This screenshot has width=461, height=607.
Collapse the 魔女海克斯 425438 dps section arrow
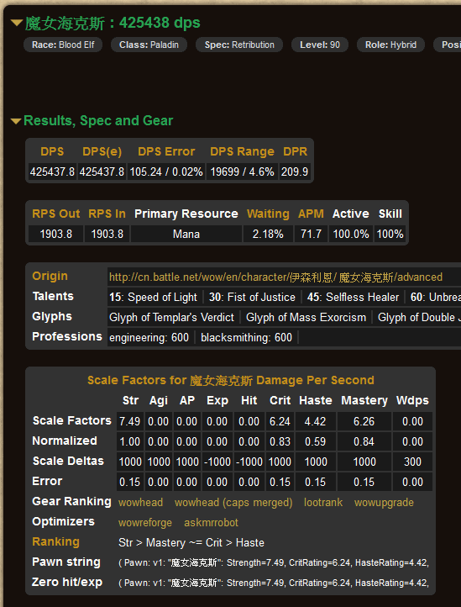coord(17,24)
